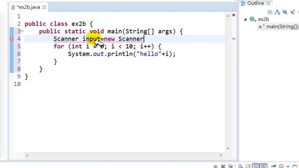Open the Display Selected Console dropdown arrow
This screenshot has height=168, width=299.
pyautogui.click(x=288, y=166)
